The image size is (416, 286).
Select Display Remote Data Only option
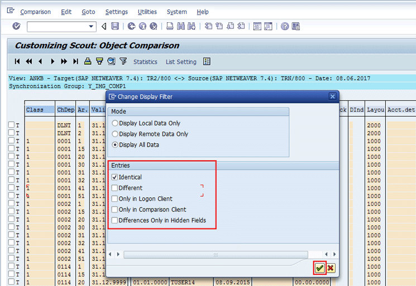(x=116, y=134)
